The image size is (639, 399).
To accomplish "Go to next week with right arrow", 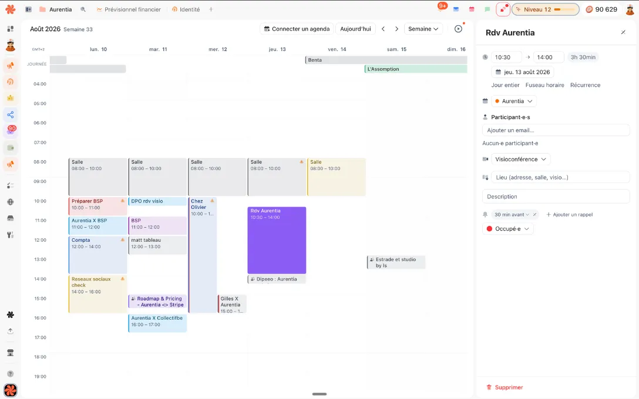I will coord(396,29).
